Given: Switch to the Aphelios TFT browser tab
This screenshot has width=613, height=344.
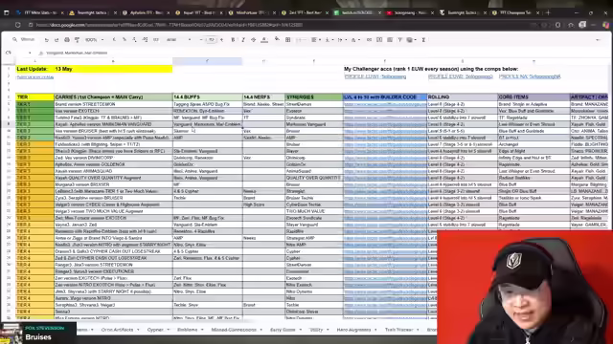Looking at the screenshot, I should pyautogui.click(x=146, y=12).
